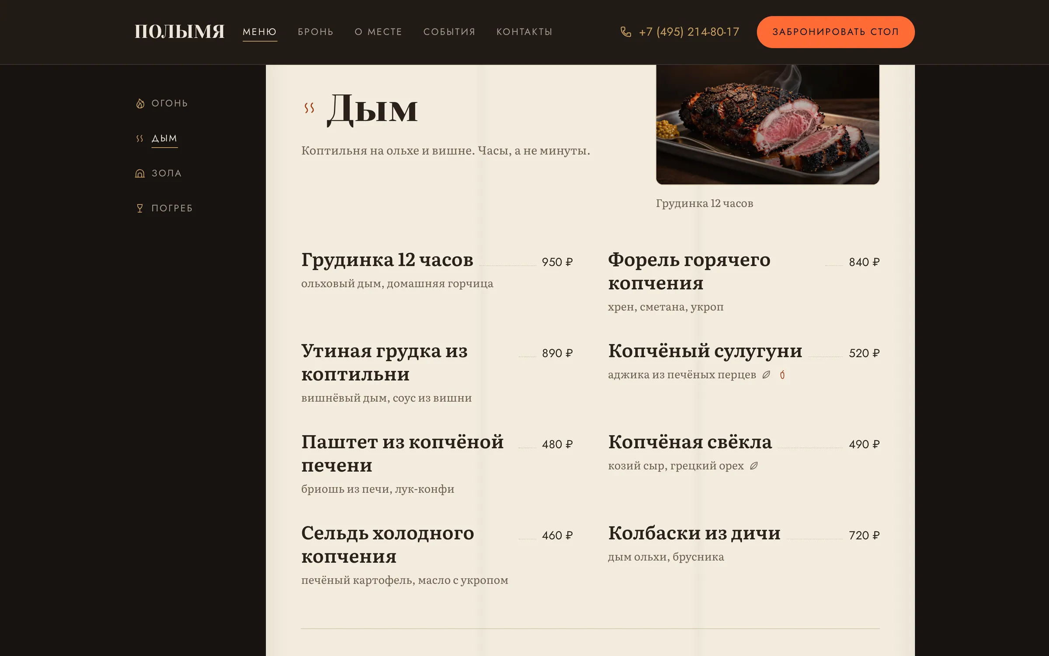This screenshot has height=656, width=1049.
Task: Select the Сельдь холодного копчения dish
Action: pos(388,545)
